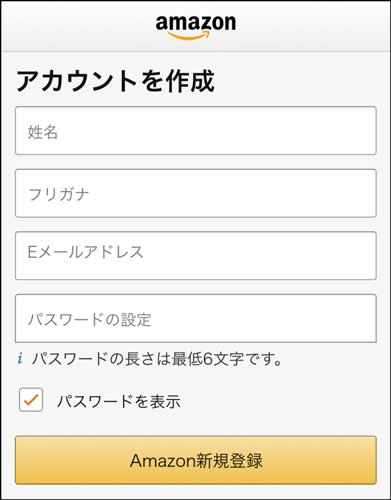Image resolution: width=391 pixels, height=500 pixels.
Task: Click the orange checkmark icon
Action: pyautogui.click(x=31, y=399)
